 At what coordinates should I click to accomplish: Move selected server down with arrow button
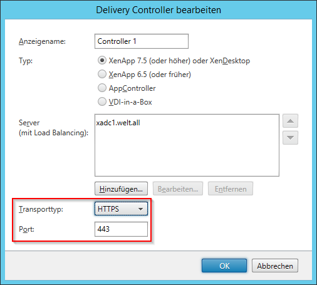click(x=290, y=138)
